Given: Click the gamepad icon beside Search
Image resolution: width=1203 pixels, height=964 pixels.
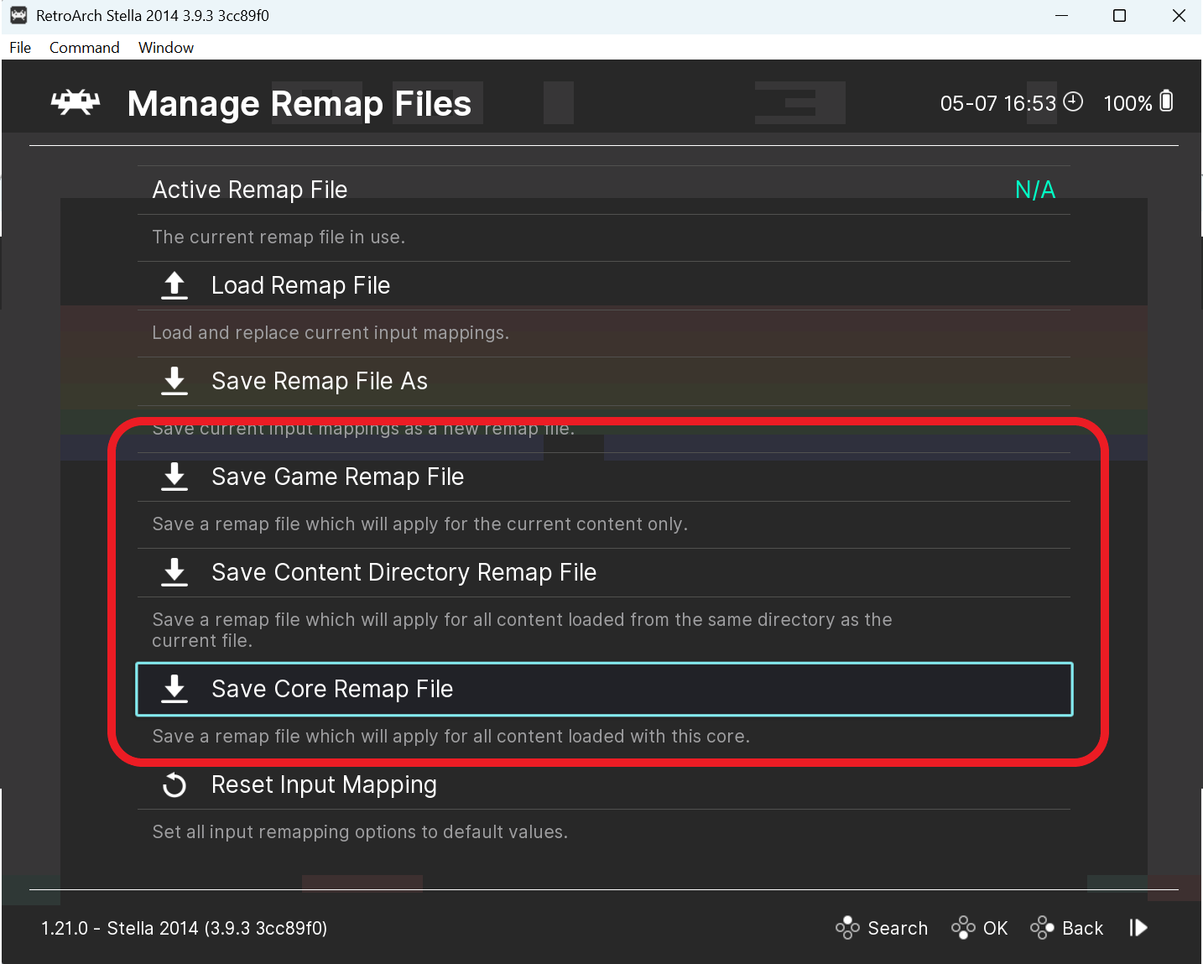Looking at the screenshot, I should pyautogui.click(x=847, y=928).
